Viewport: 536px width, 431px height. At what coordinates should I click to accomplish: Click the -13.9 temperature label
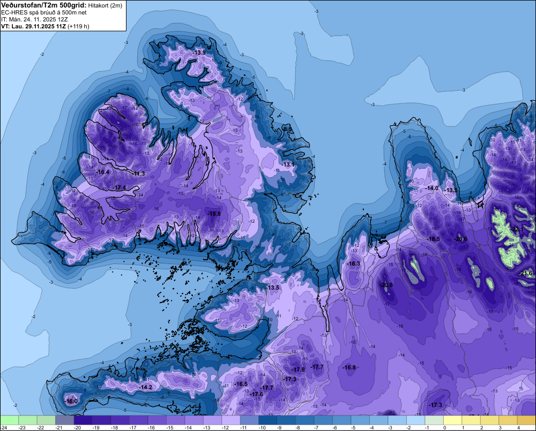click(x=199, y=52)
